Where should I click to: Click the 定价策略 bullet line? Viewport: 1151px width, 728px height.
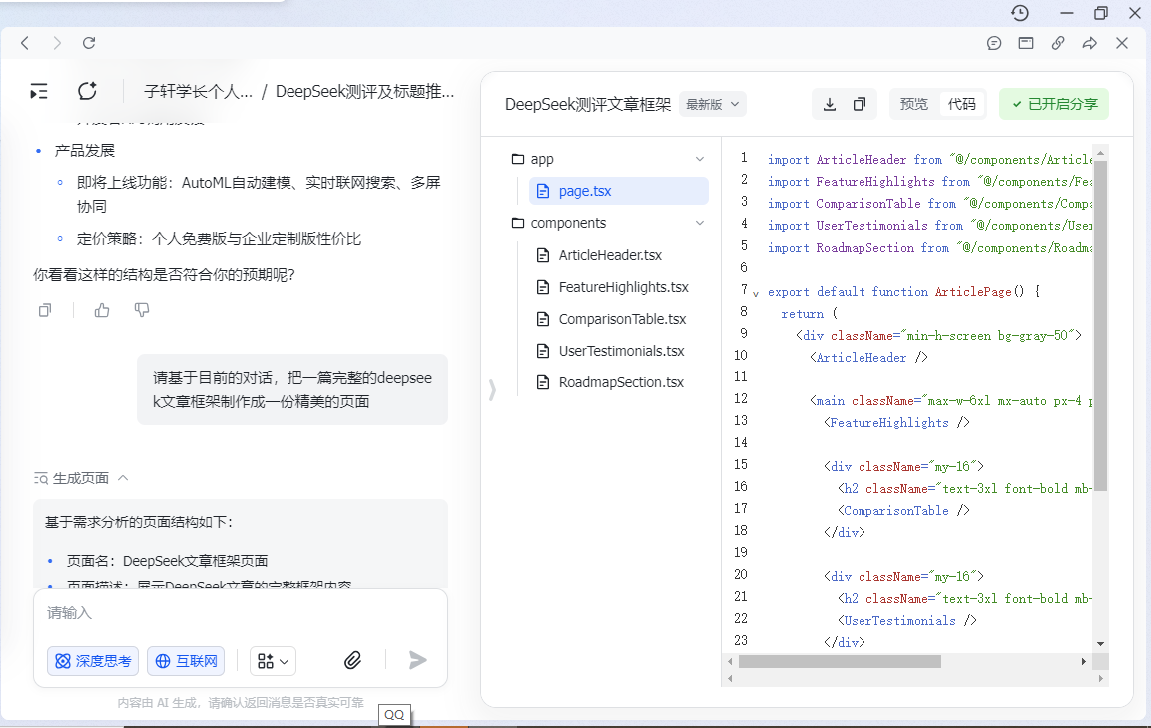coord(219,239)
